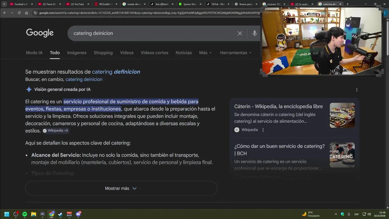Switch to '(2) Se acabó' YouTube tab
This screenshot has width=389, height=219.
[302, 4]
